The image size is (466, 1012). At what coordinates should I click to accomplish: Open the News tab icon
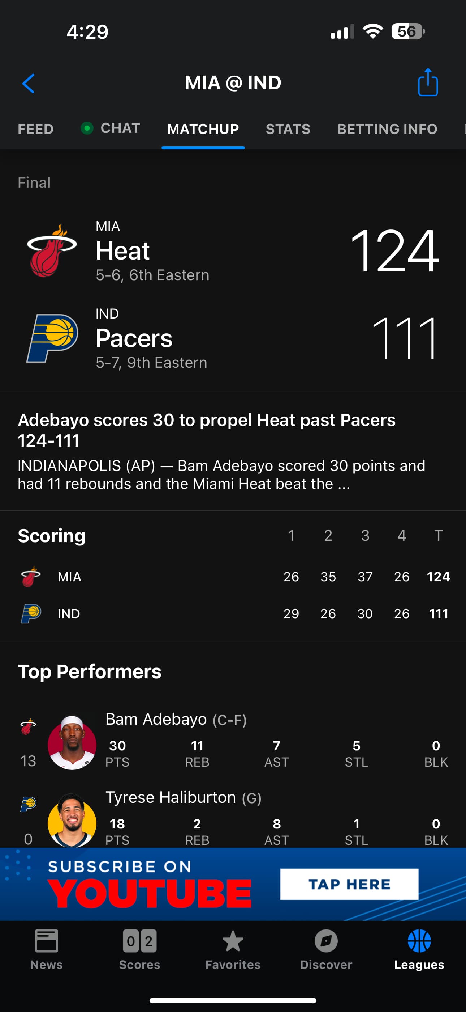click(x=46, y=941)
